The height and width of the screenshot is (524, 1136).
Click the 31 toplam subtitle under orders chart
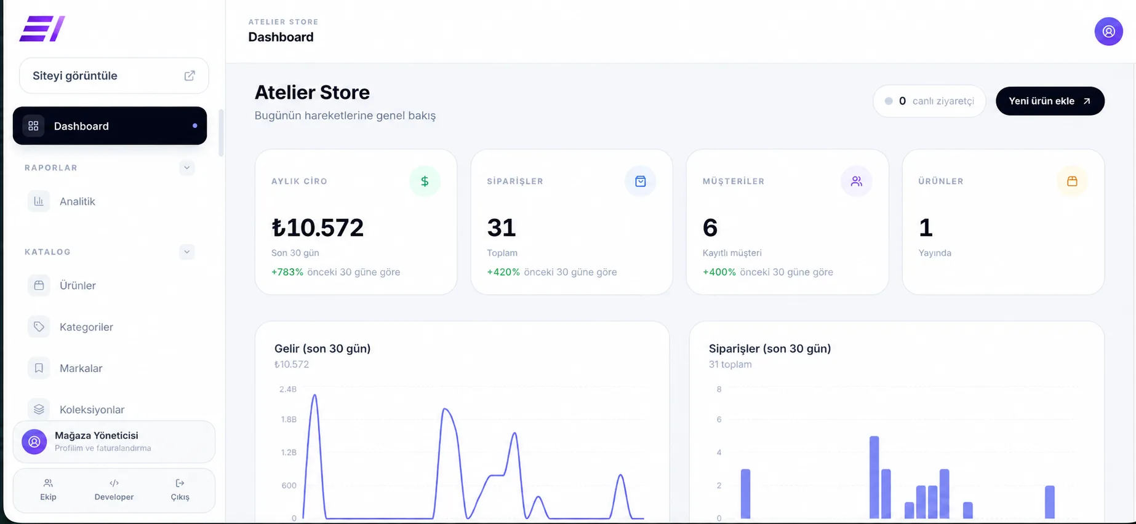pos(730,364)
